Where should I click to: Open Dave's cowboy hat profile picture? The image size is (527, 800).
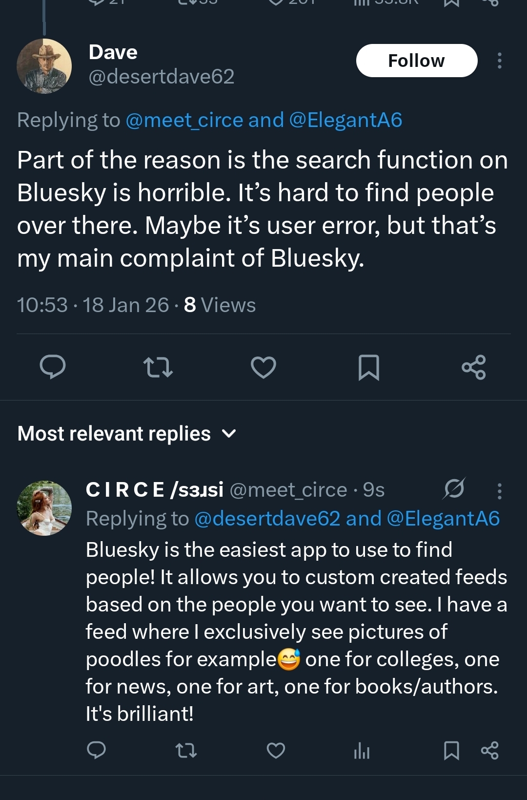pyautogui.click(x=44, y=66)
